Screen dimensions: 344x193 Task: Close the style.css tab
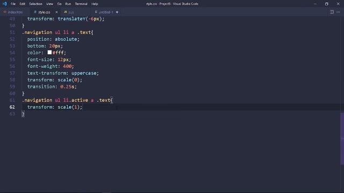click(x=56, y=12)
